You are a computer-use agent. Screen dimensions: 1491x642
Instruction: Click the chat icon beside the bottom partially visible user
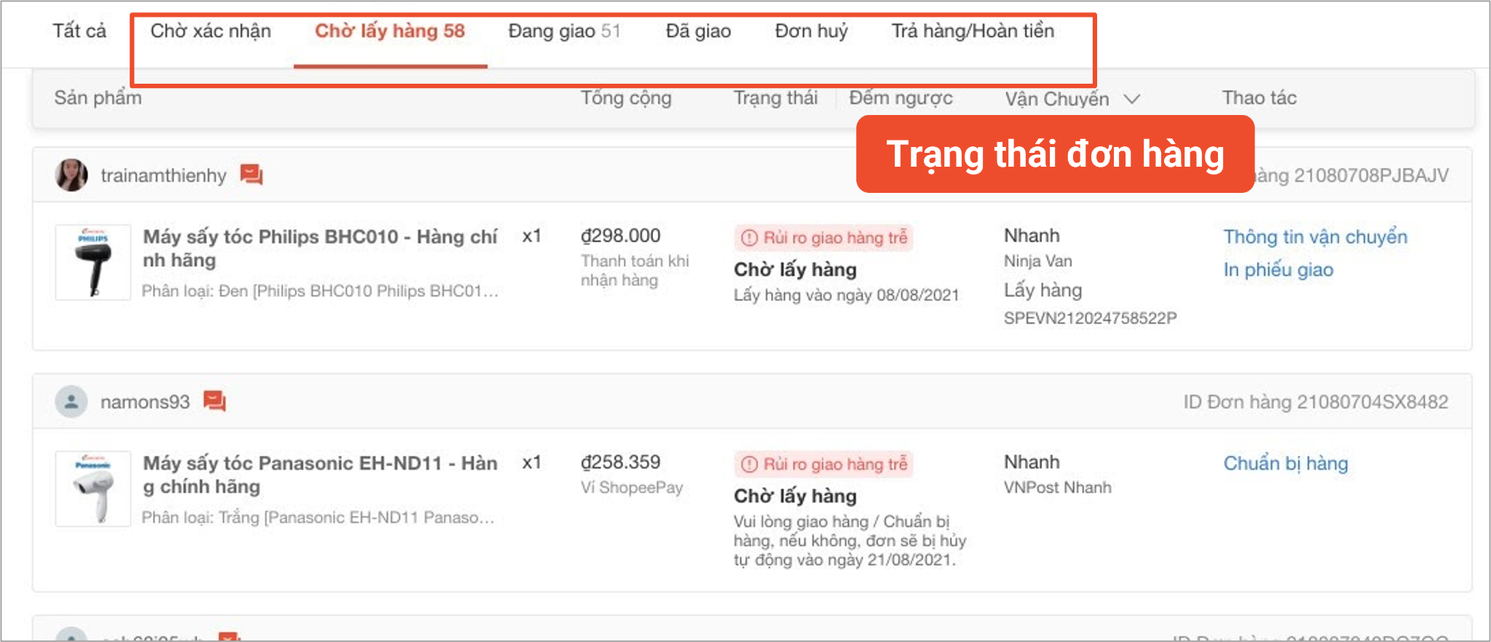pos(226,636)
